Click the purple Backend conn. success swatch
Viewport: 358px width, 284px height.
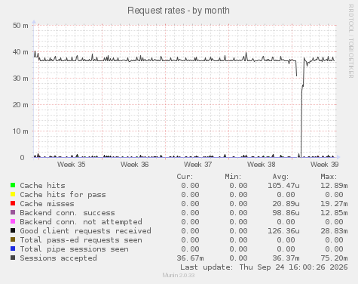pyautogui.click(x=13, y=212)
